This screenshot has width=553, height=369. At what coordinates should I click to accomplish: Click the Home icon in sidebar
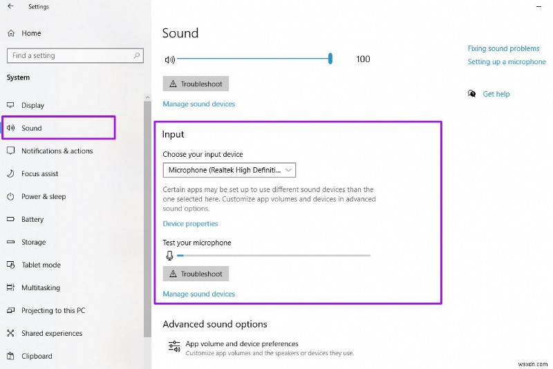(11, 33)
